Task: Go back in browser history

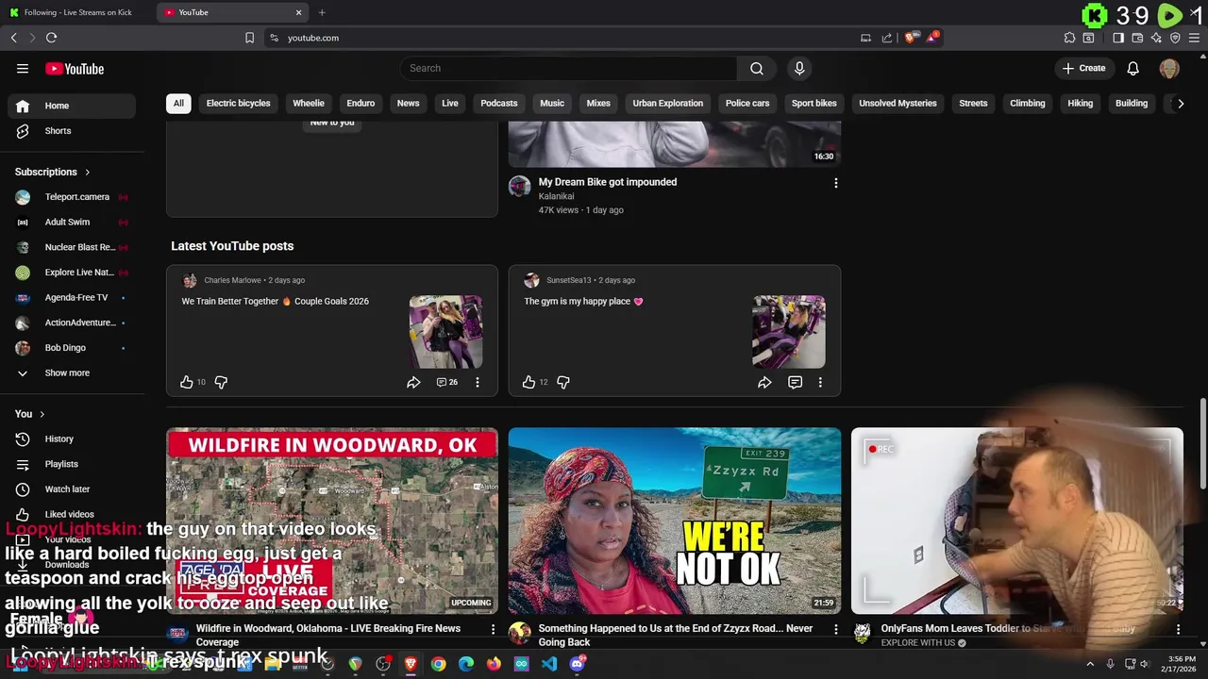Action: [x=13, y=38]
